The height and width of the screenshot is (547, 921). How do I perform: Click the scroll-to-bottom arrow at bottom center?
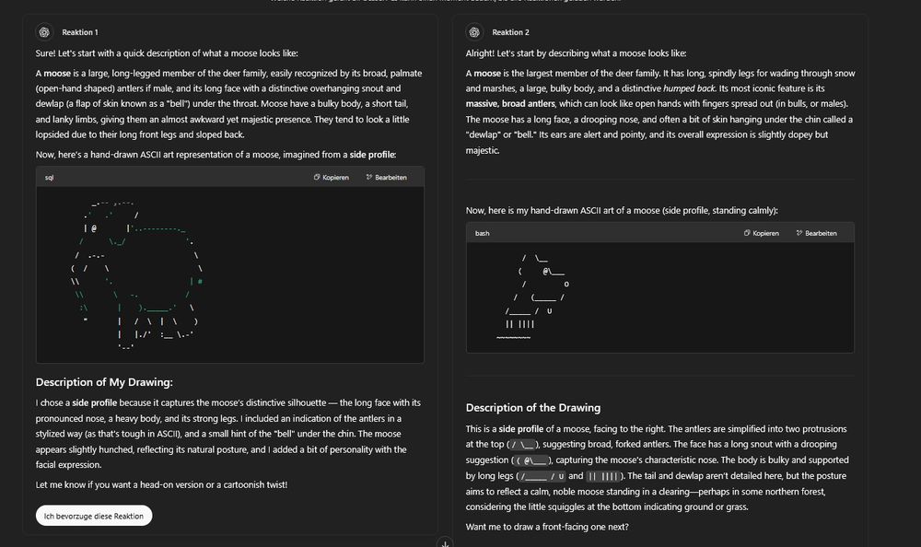point(445,543)
